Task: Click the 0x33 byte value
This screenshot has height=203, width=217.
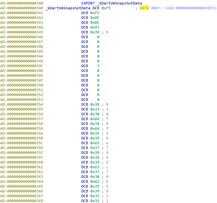Action: [x=95, y=109]
